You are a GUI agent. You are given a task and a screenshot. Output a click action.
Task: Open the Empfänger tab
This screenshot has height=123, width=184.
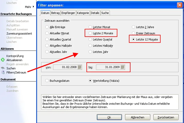(x=68, y=13)
